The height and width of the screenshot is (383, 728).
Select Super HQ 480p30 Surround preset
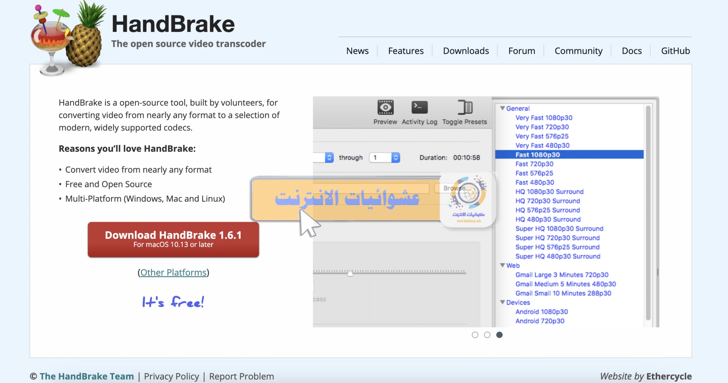point(558,256)
